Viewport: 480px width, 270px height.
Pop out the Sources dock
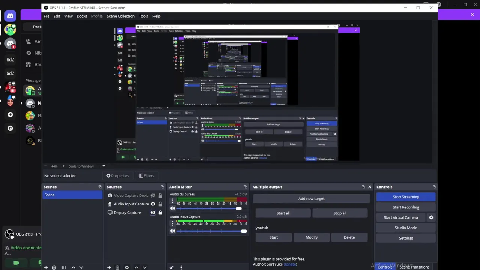pyautogui.click(x=162, y=187)
